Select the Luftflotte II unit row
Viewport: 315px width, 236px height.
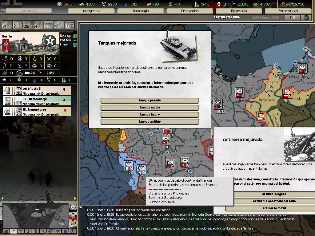coord(37,91)
